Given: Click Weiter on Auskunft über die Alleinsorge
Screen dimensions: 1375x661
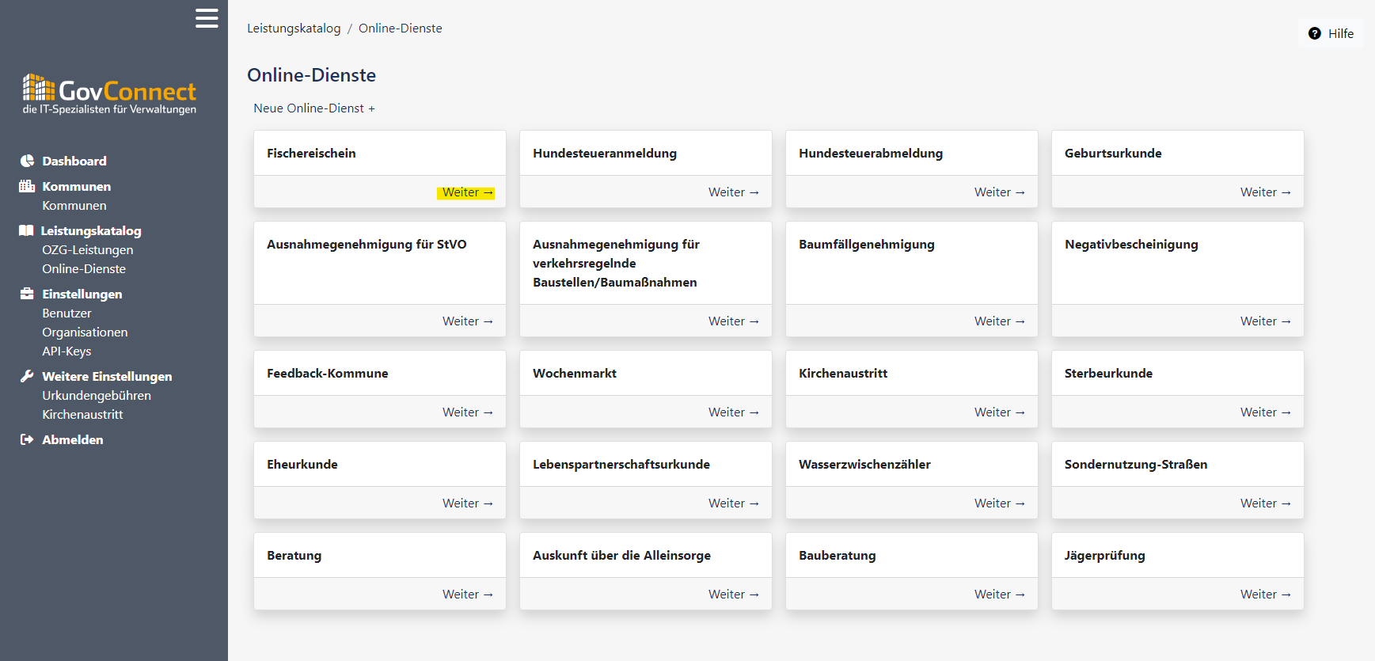Looking at the screenshot, I should (x=734, y=595).
